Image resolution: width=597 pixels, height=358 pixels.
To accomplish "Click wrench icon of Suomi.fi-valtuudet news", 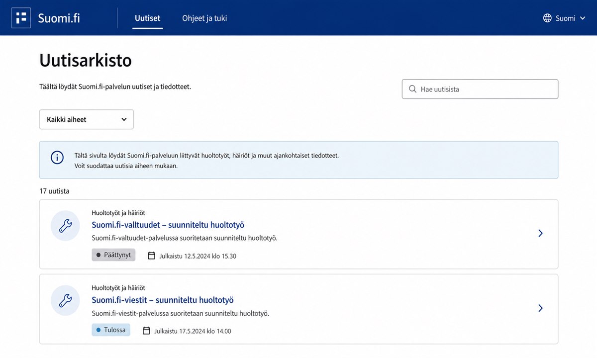I will pos(65,226).
